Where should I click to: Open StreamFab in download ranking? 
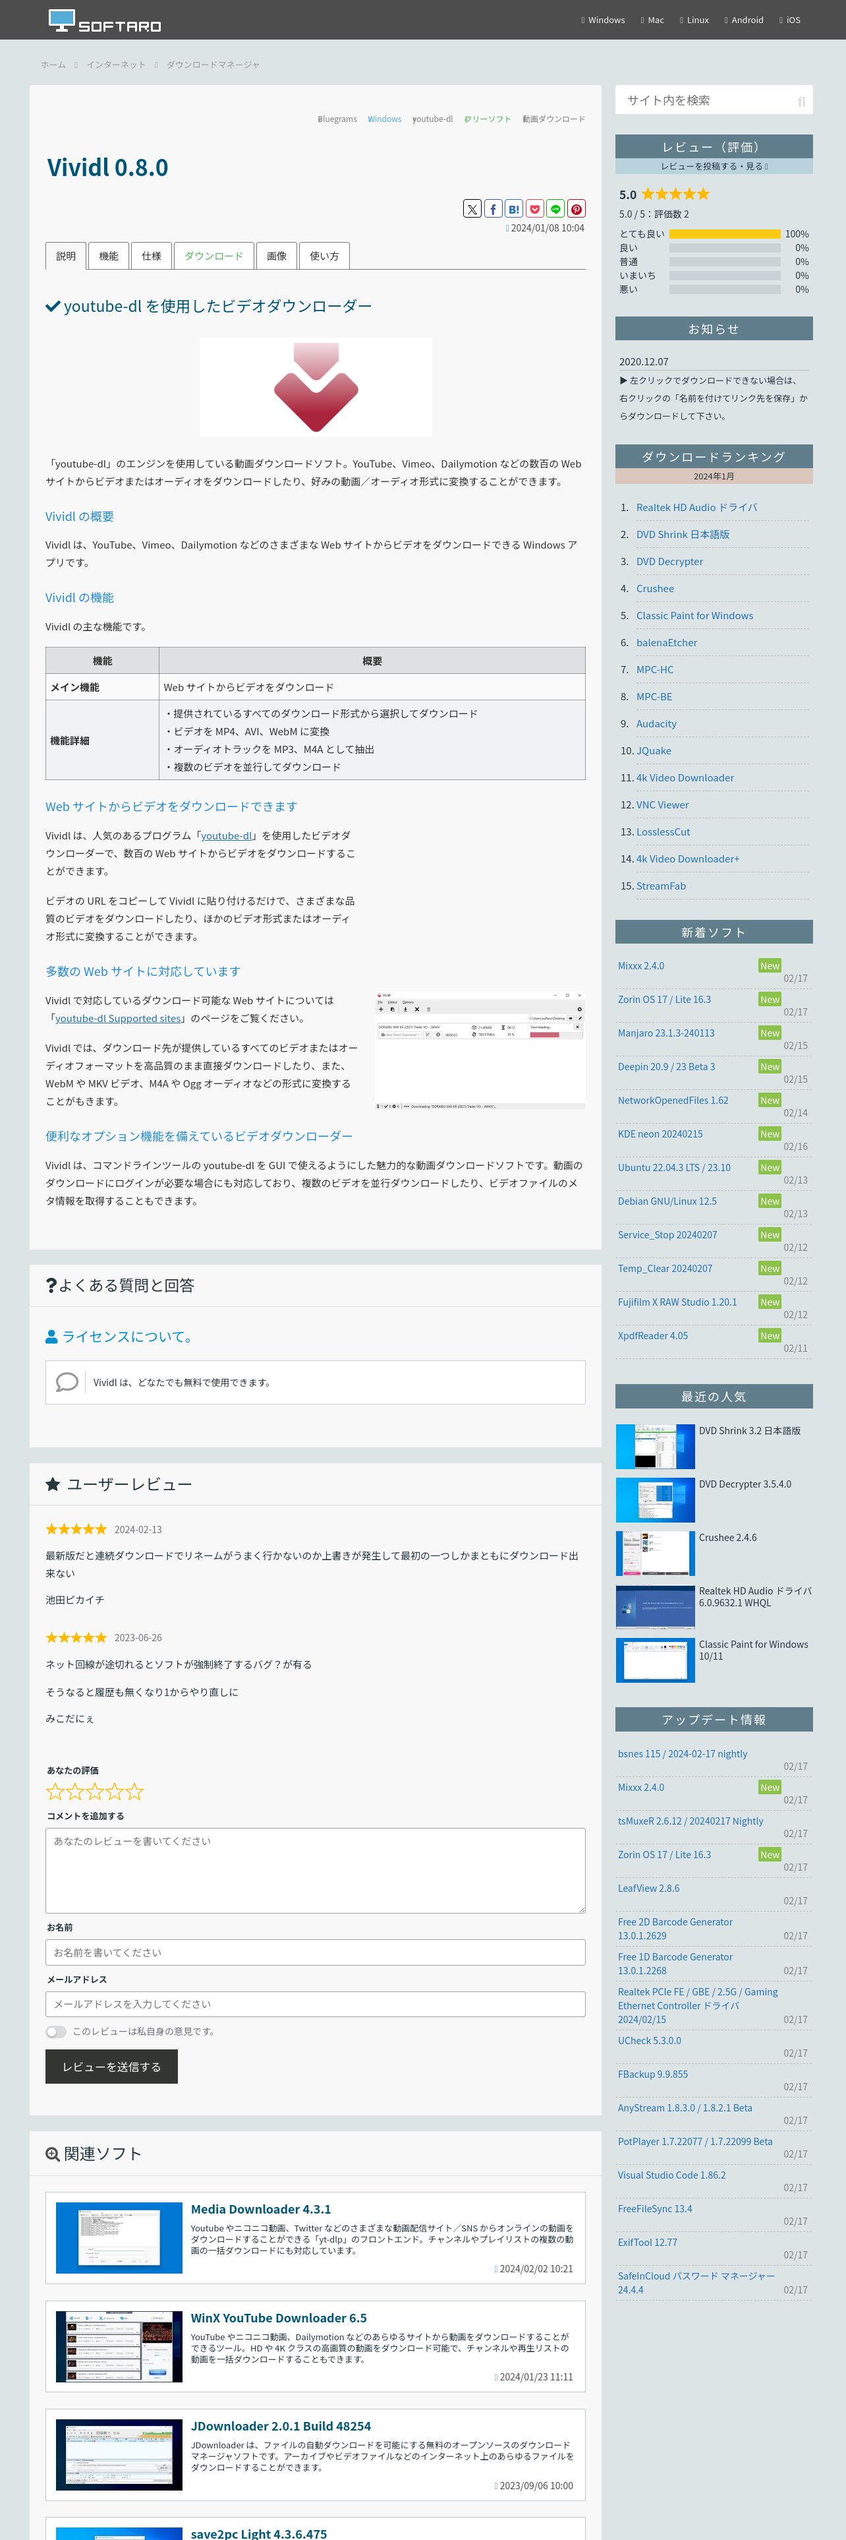point(661,886)
